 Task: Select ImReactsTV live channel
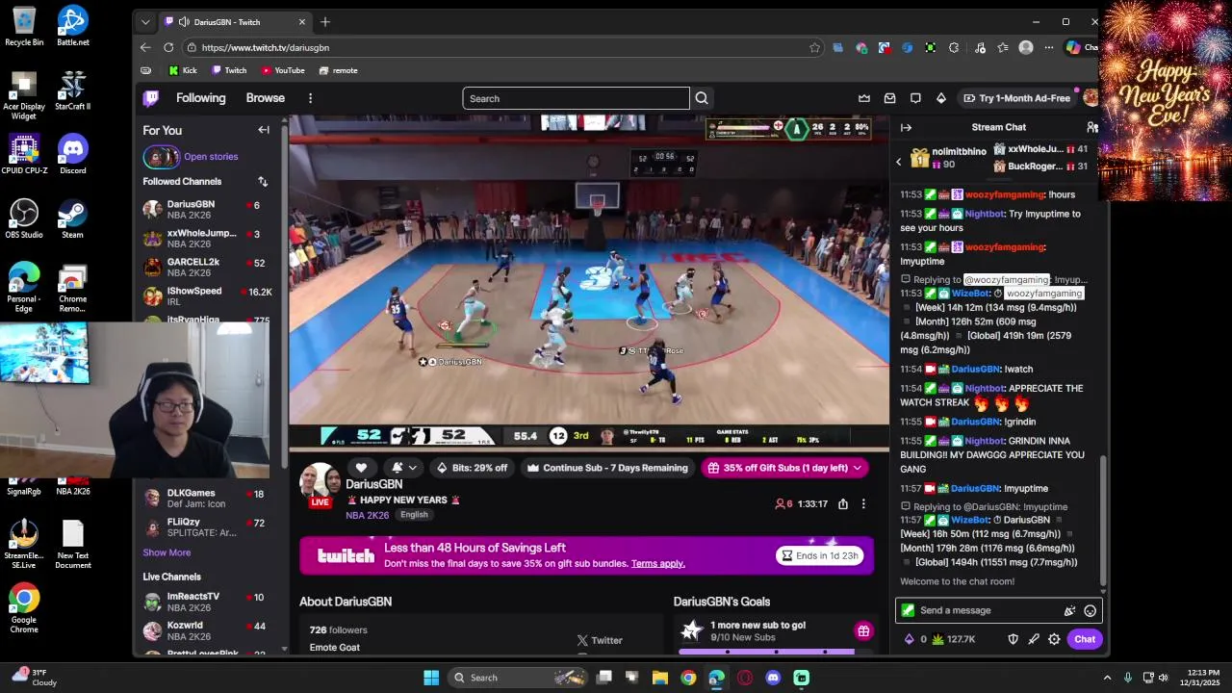coord(206,602)
